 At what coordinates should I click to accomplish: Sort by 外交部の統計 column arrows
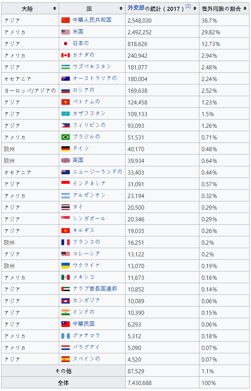point(195,9)
